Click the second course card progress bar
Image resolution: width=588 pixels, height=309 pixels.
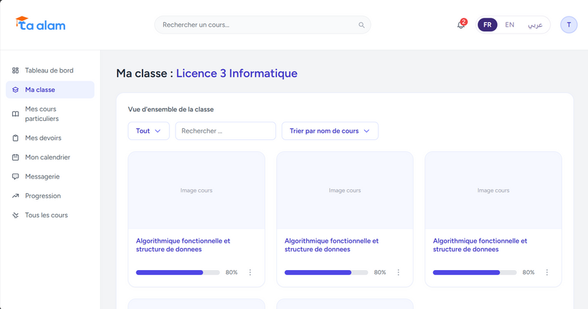(326, 273)
